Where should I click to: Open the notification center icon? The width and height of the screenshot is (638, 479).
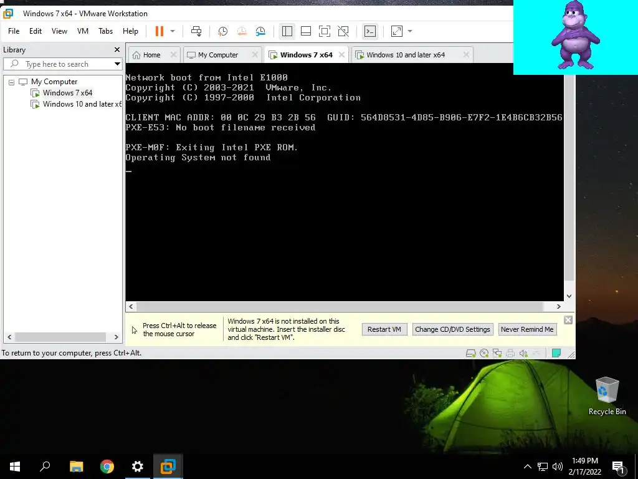coord(619,467)
